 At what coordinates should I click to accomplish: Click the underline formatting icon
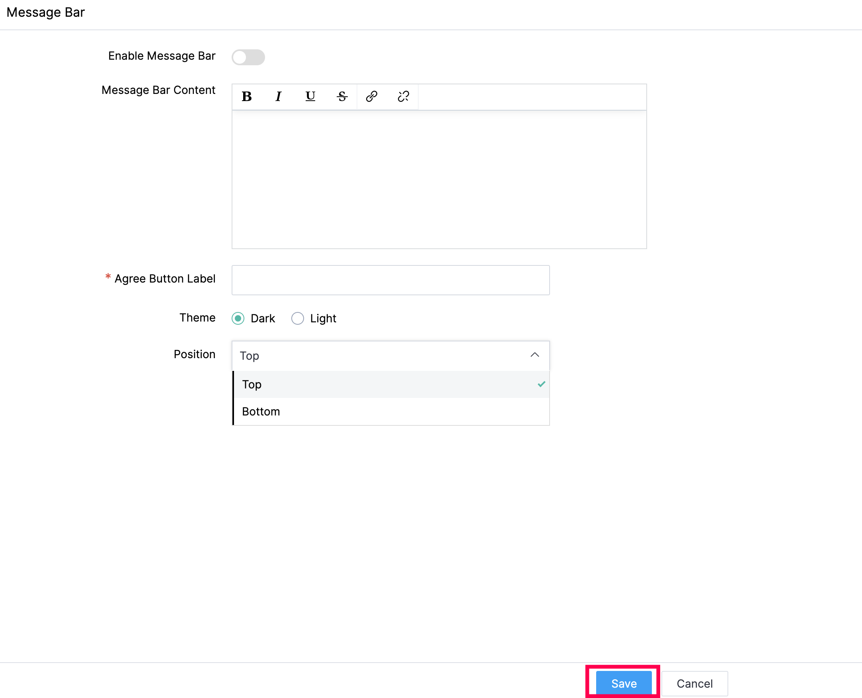coord(310,96)
